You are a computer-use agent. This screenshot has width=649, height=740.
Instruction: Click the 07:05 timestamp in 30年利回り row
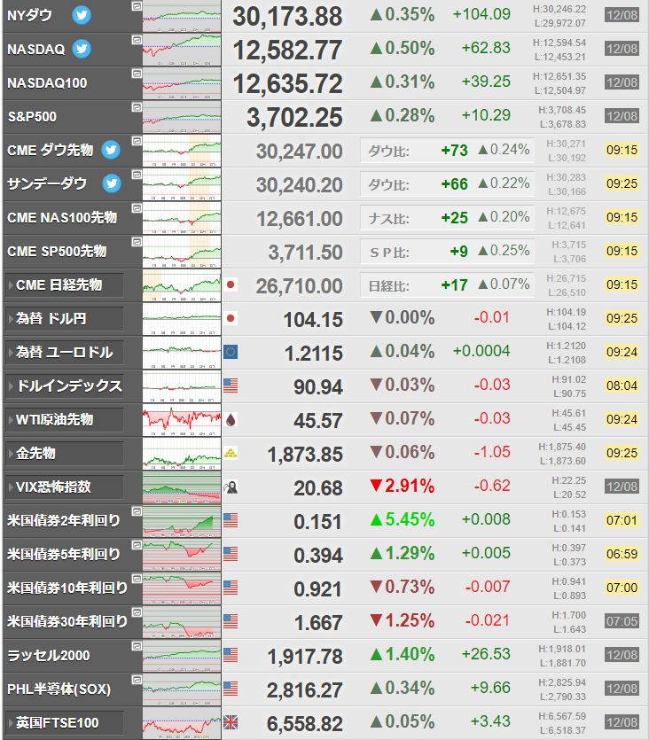tap(622, 621)
